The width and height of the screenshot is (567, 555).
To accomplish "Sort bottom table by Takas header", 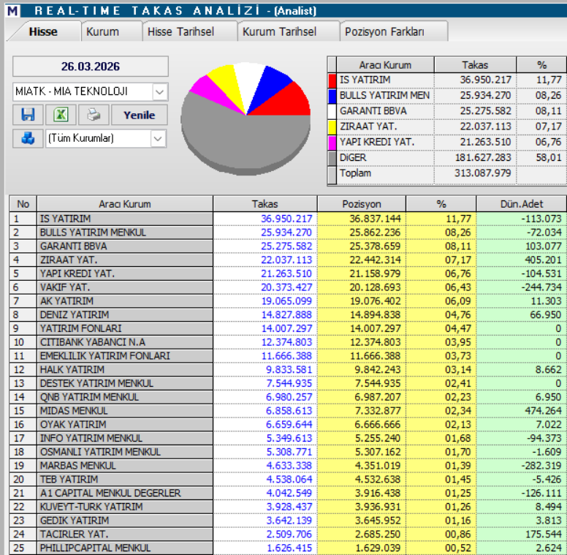I will (x=265, y=204).
